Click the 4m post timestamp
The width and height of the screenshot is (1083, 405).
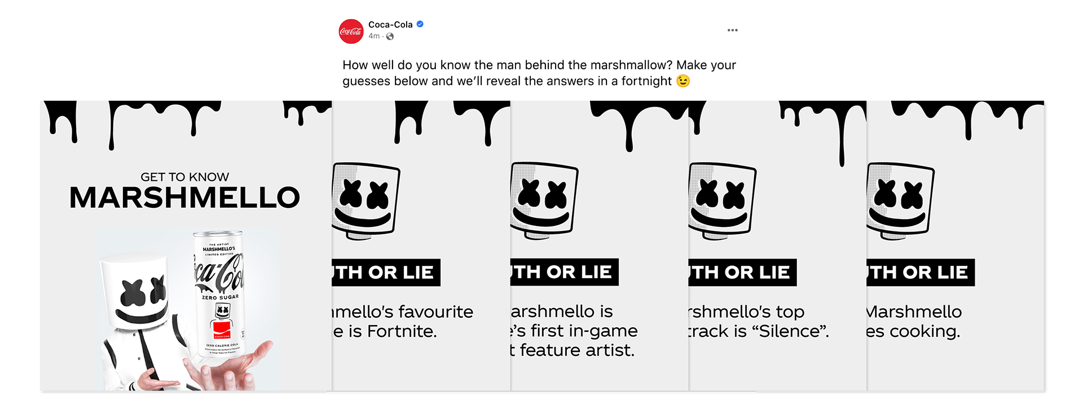pos(374,36)
